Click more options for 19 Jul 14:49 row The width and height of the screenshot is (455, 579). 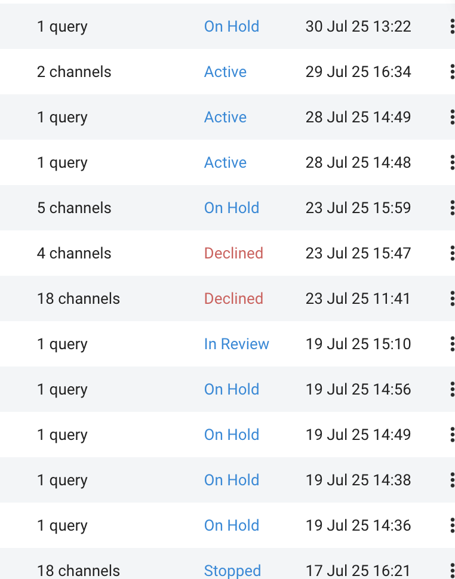[x=451, y=435]
